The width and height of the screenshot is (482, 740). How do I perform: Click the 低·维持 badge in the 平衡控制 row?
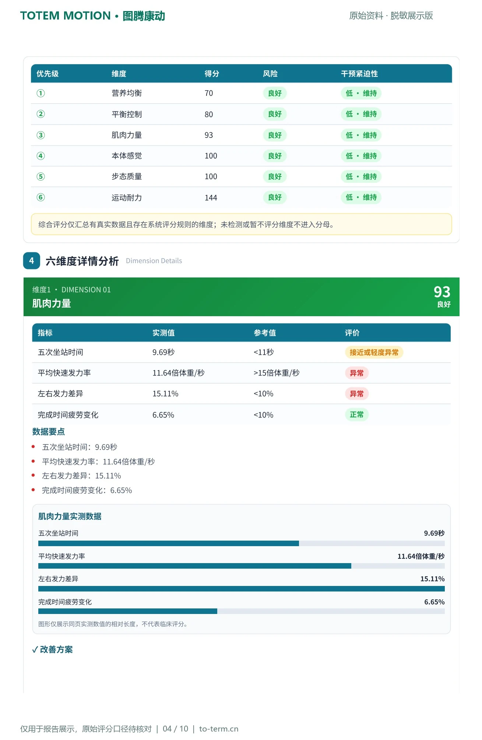[x=361, y=114]
